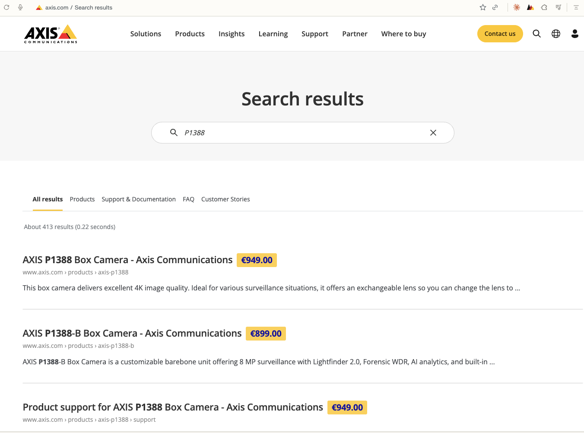584x433 pixels.
Task: Click the 'Search results' heading
Action: pyautogui.click(x=302, y=99)
